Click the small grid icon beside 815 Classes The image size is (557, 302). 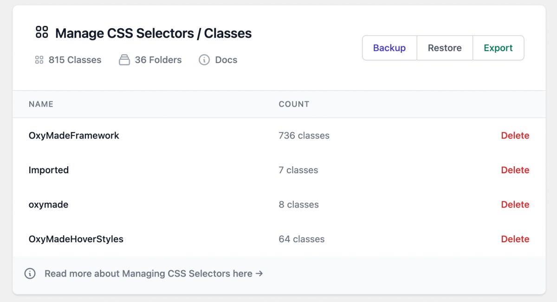coord(39,60)
